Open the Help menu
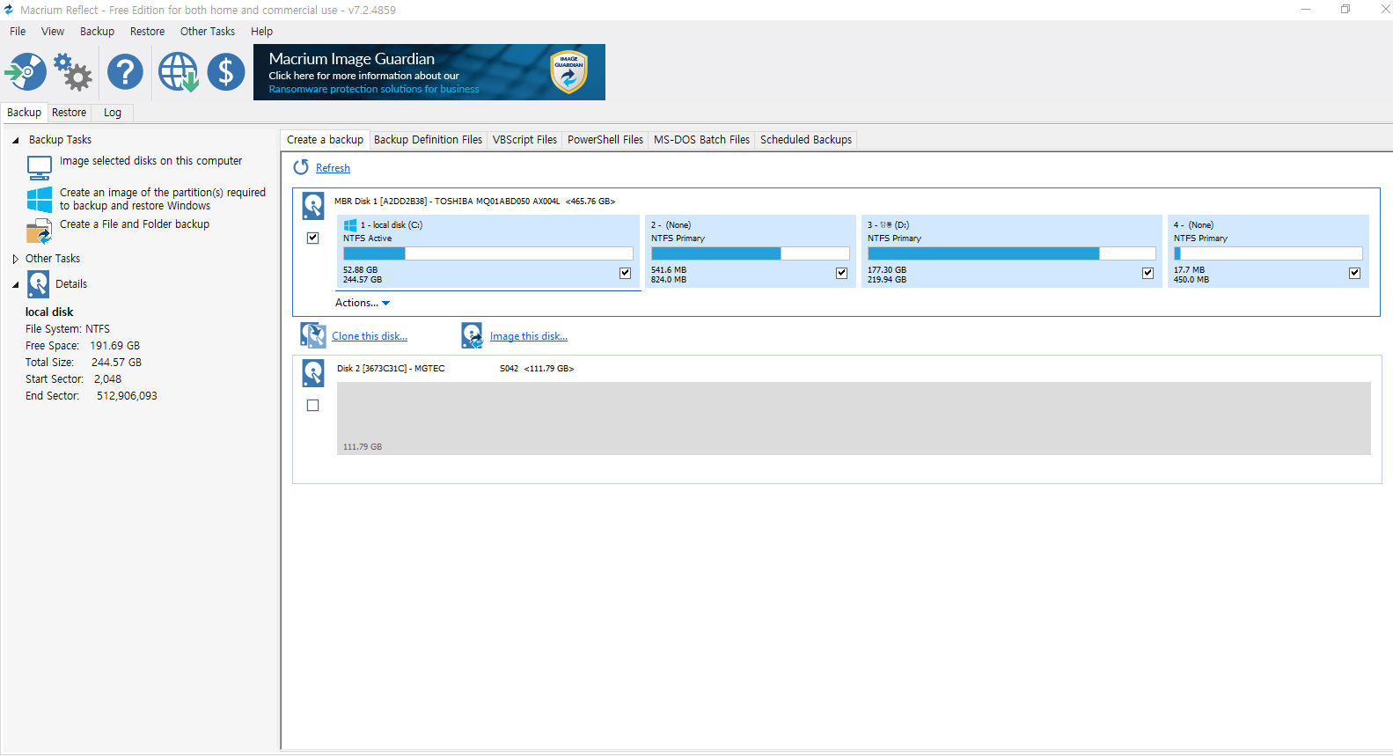 261,31
